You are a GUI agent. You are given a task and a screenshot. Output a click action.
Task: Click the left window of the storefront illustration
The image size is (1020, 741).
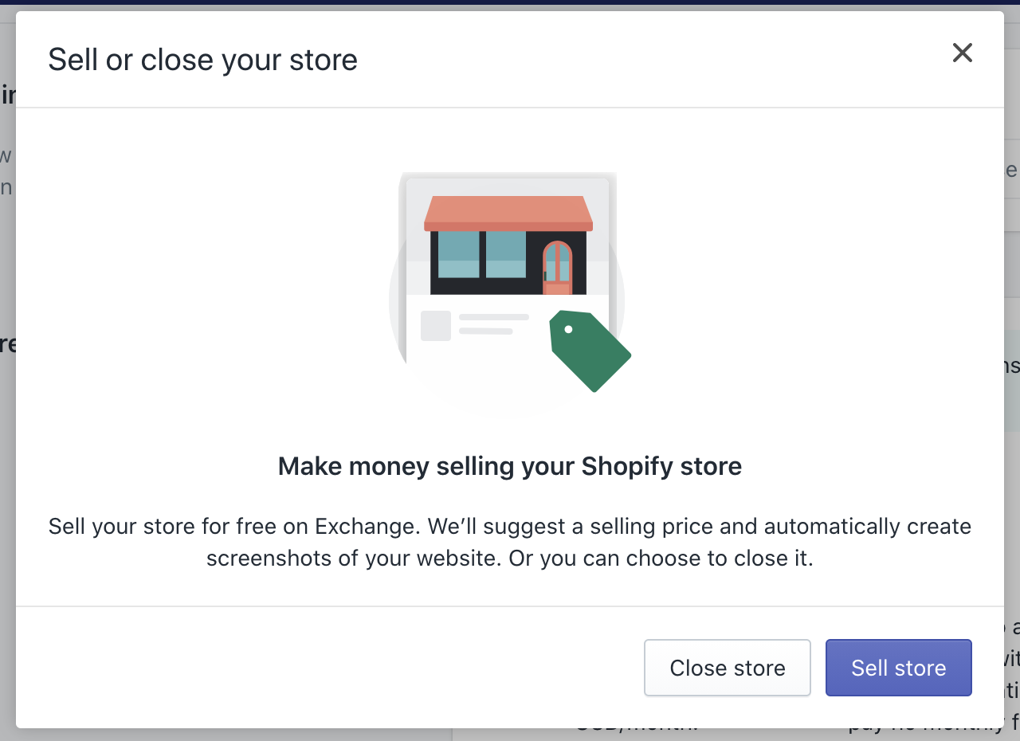coord(458,254)
